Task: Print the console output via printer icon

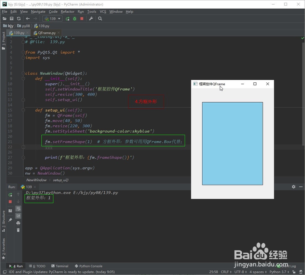Action: click(x=18, y=223)
